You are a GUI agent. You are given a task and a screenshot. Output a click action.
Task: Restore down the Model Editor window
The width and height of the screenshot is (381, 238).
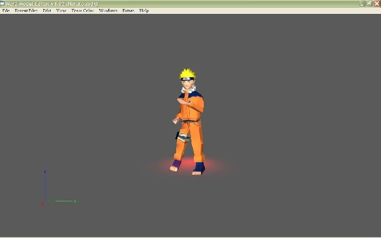point(370,4)
